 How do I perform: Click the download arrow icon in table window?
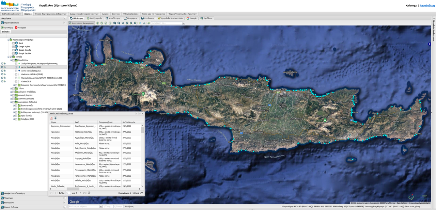[56, 118]
